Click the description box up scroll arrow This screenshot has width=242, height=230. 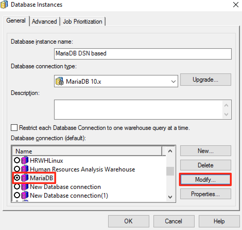click(226, 105)
